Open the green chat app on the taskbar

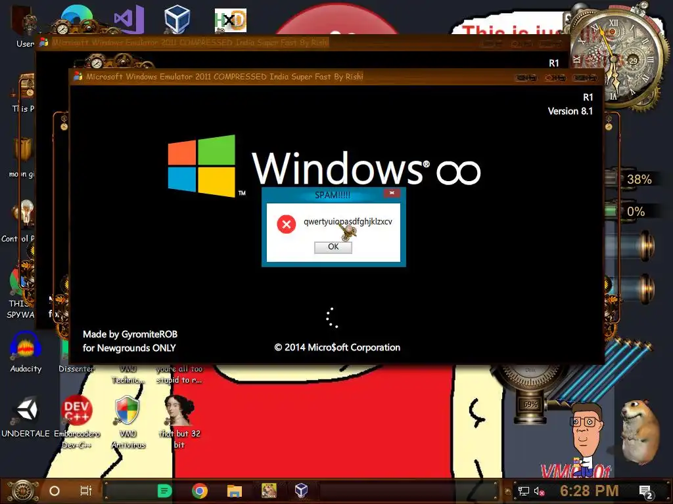click(165, 491)
